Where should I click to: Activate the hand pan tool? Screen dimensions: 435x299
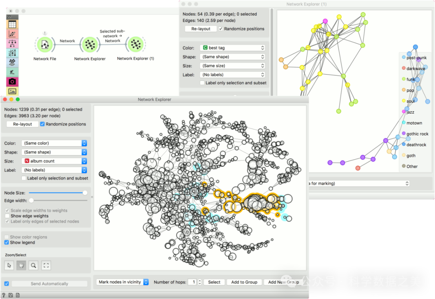click(x=21, y=265)
